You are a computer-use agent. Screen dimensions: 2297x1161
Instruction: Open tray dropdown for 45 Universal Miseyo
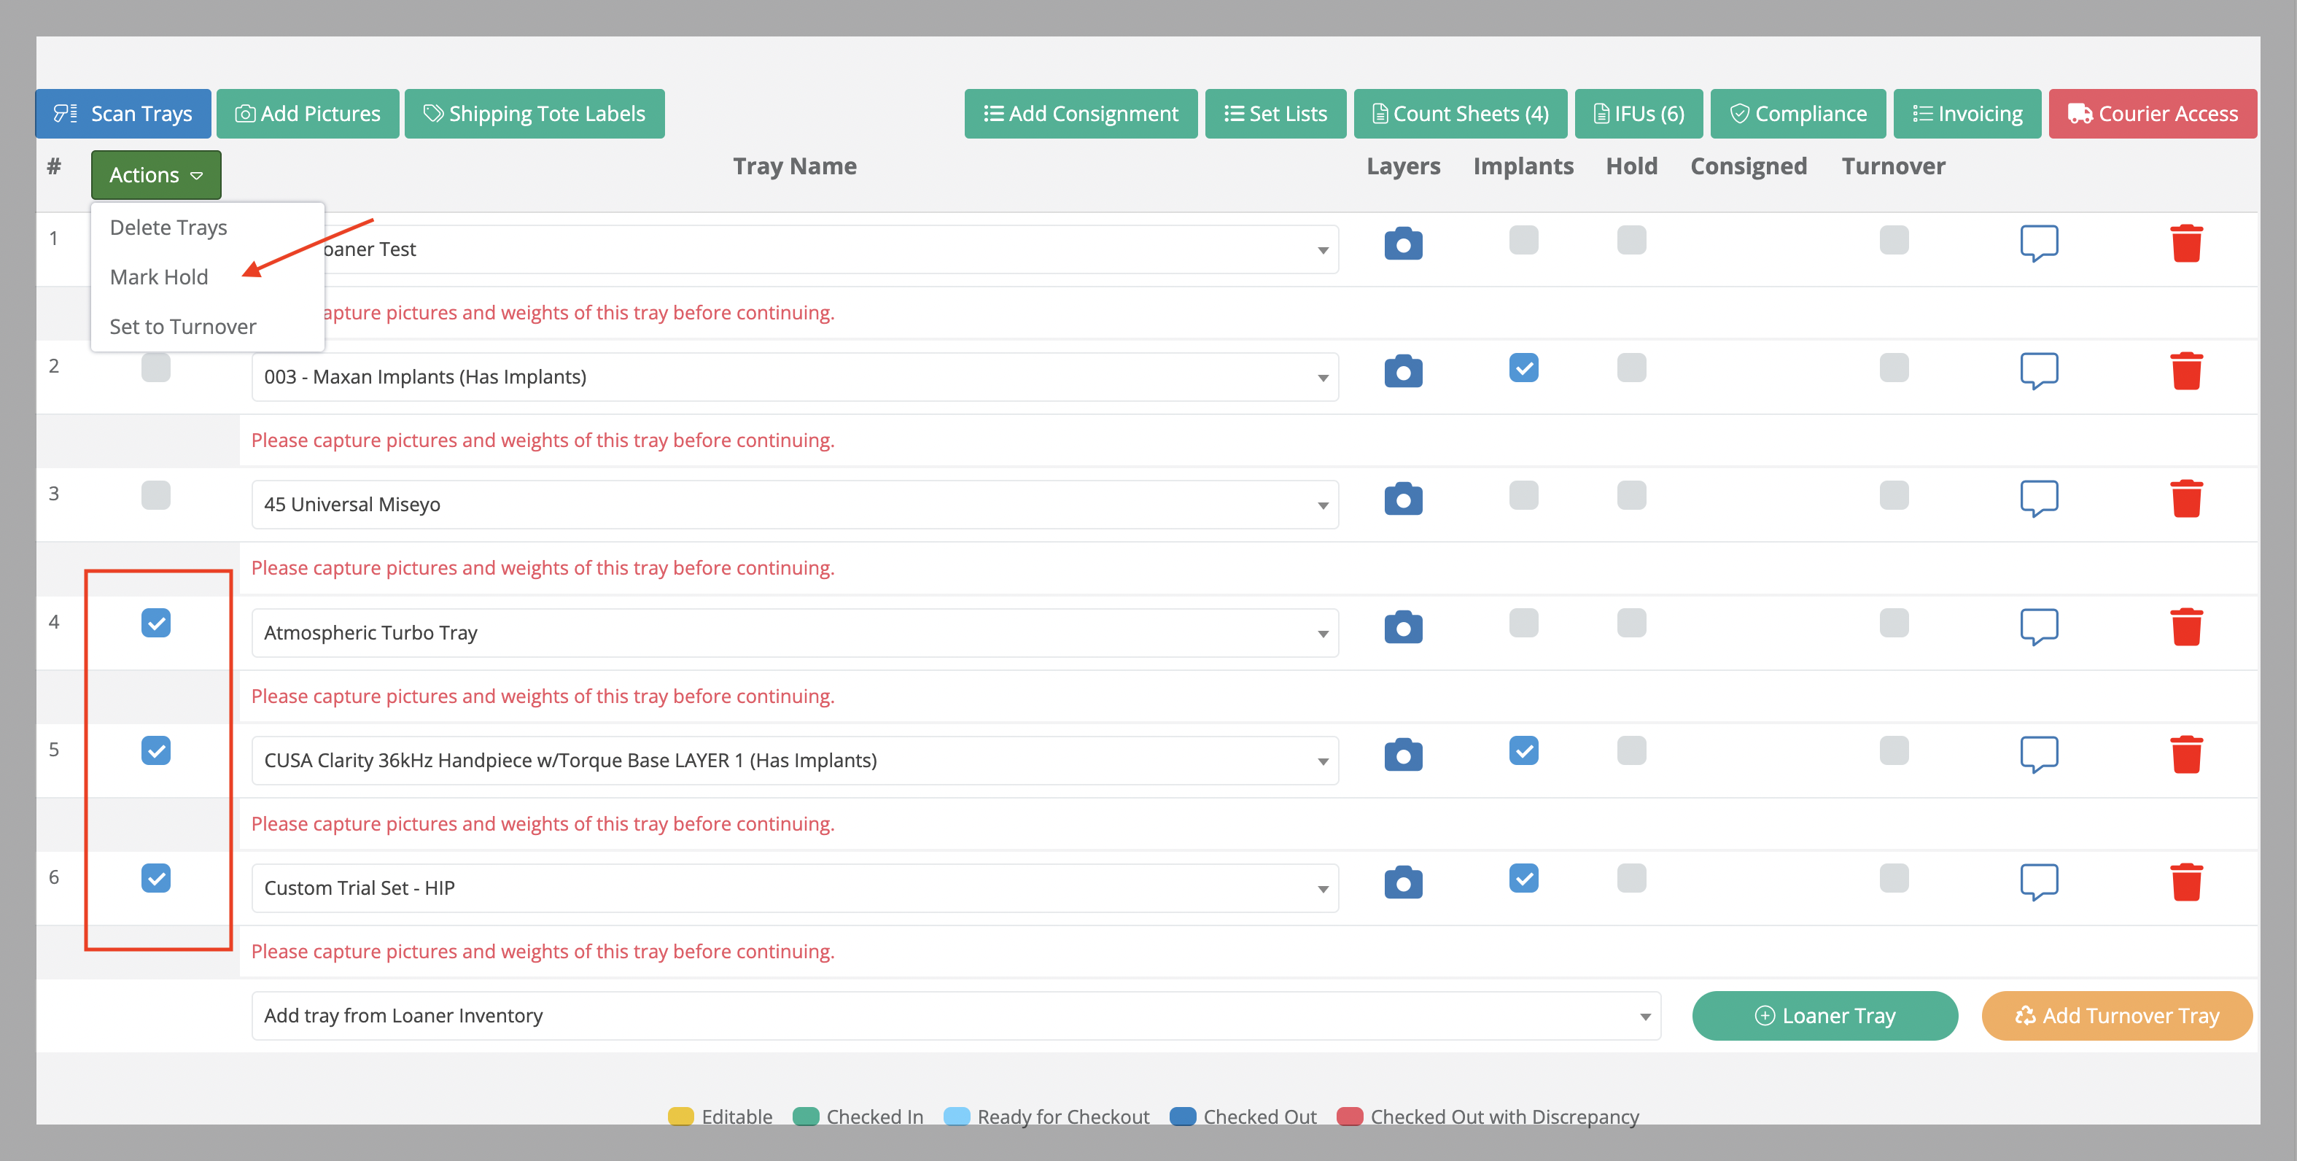(x=795, y=504)
